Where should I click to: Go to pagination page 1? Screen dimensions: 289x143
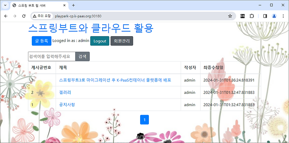pos(144,120)
